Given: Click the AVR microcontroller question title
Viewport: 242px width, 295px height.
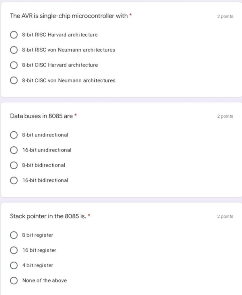Looking at the screenshot, I should click(69, 16).
